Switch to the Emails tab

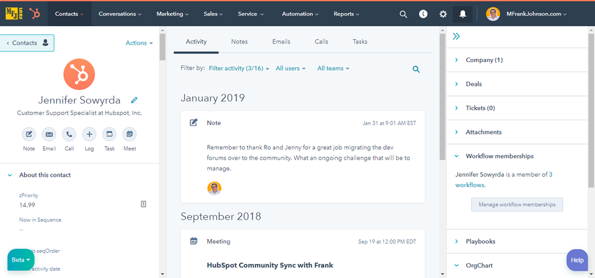point(281,42)
